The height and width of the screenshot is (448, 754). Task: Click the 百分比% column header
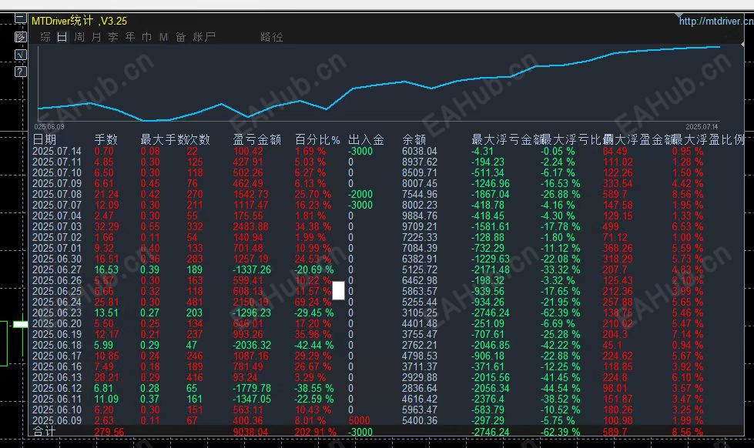click(x=317, y=139)
